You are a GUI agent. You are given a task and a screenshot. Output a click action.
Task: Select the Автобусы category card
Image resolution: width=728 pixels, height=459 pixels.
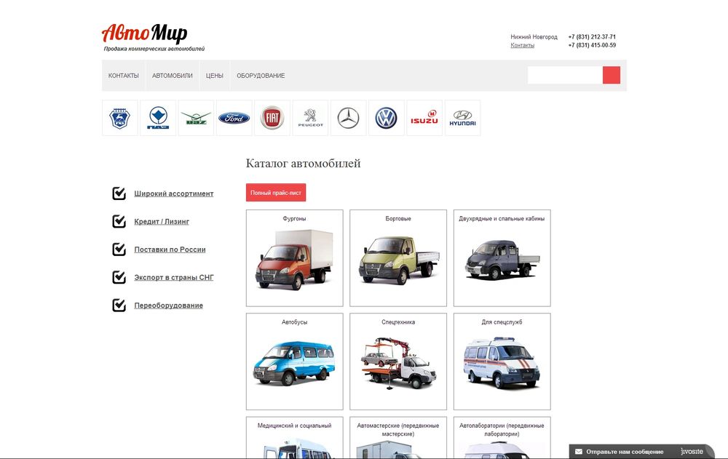point(294,362)
